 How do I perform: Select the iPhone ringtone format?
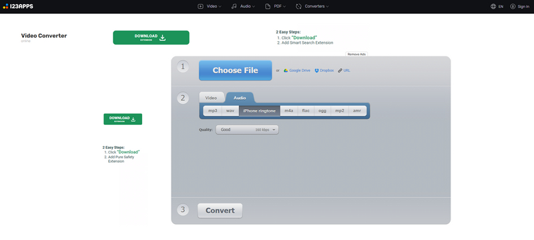260,111
